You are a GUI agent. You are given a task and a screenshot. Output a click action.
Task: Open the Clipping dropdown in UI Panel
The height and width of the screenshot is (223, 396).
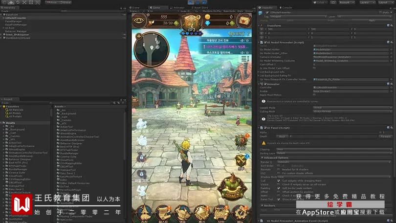333,149
